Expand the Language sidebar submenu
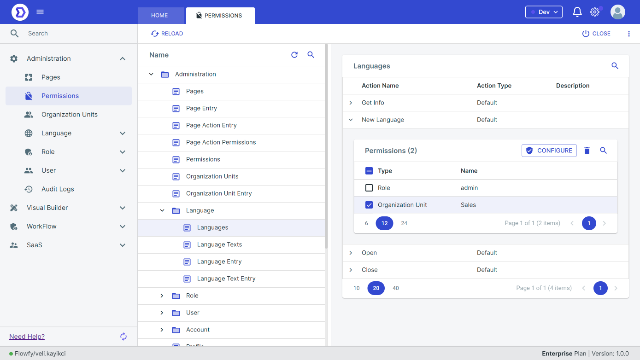Viewport: 640px width, 360px height. 123,133
